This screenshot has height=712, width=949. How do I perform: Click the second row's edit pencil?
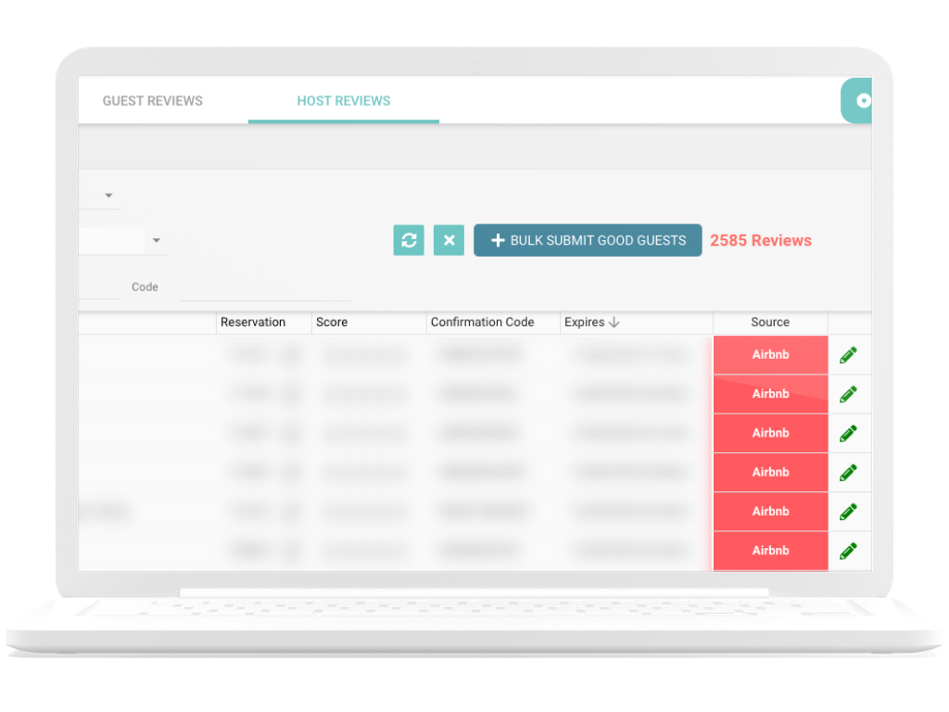pos(849,394)
